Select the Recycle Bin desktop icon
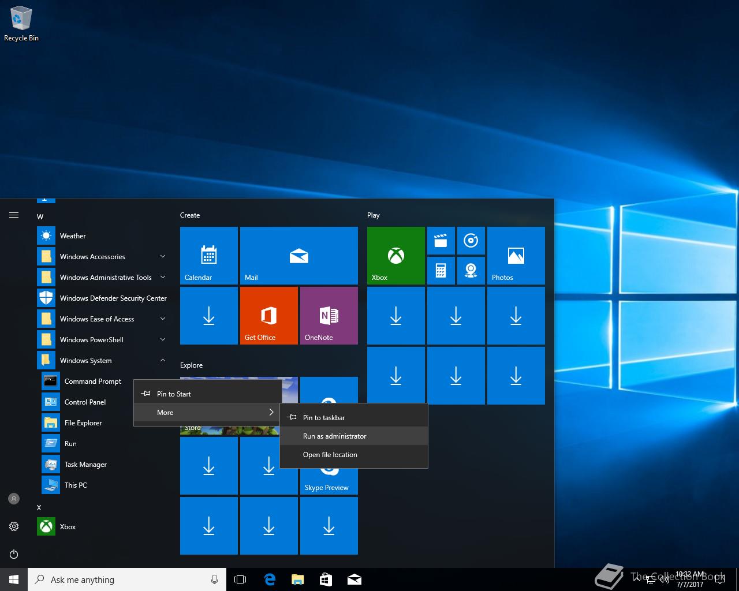The image size is (739, 591). point(21,24)
